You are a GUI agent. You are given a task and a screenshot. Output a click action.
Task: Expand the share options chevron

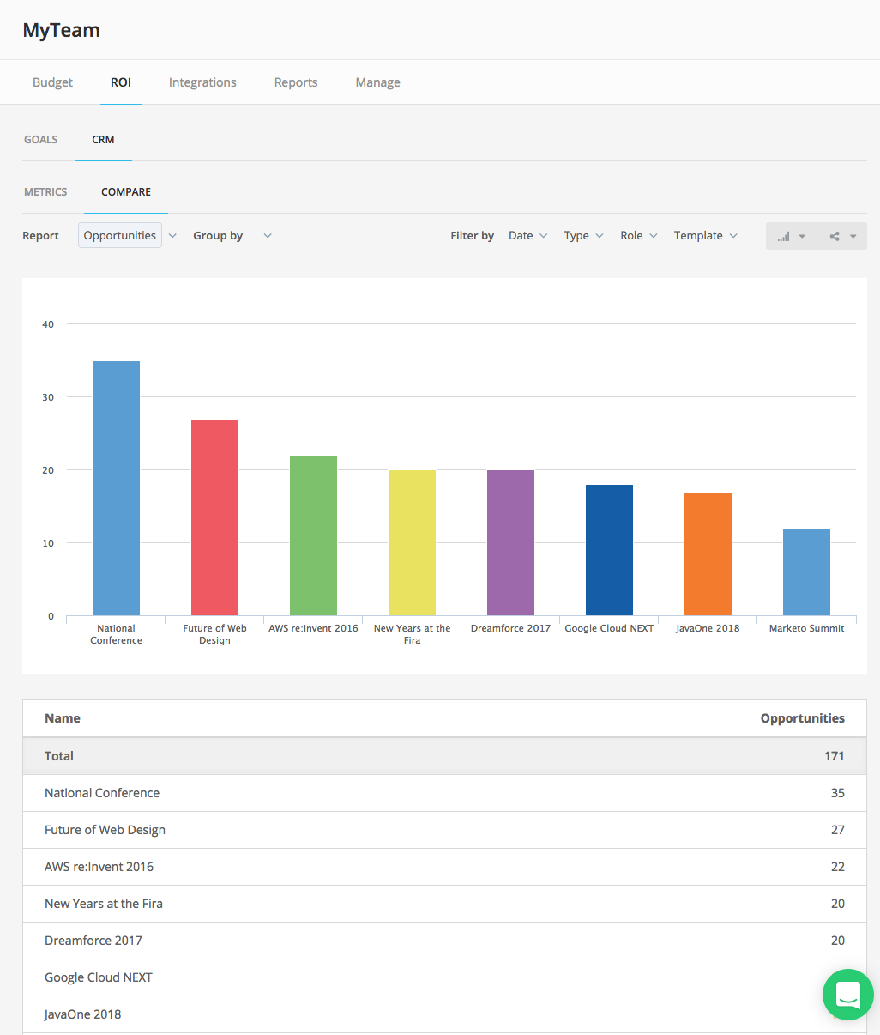853,236
